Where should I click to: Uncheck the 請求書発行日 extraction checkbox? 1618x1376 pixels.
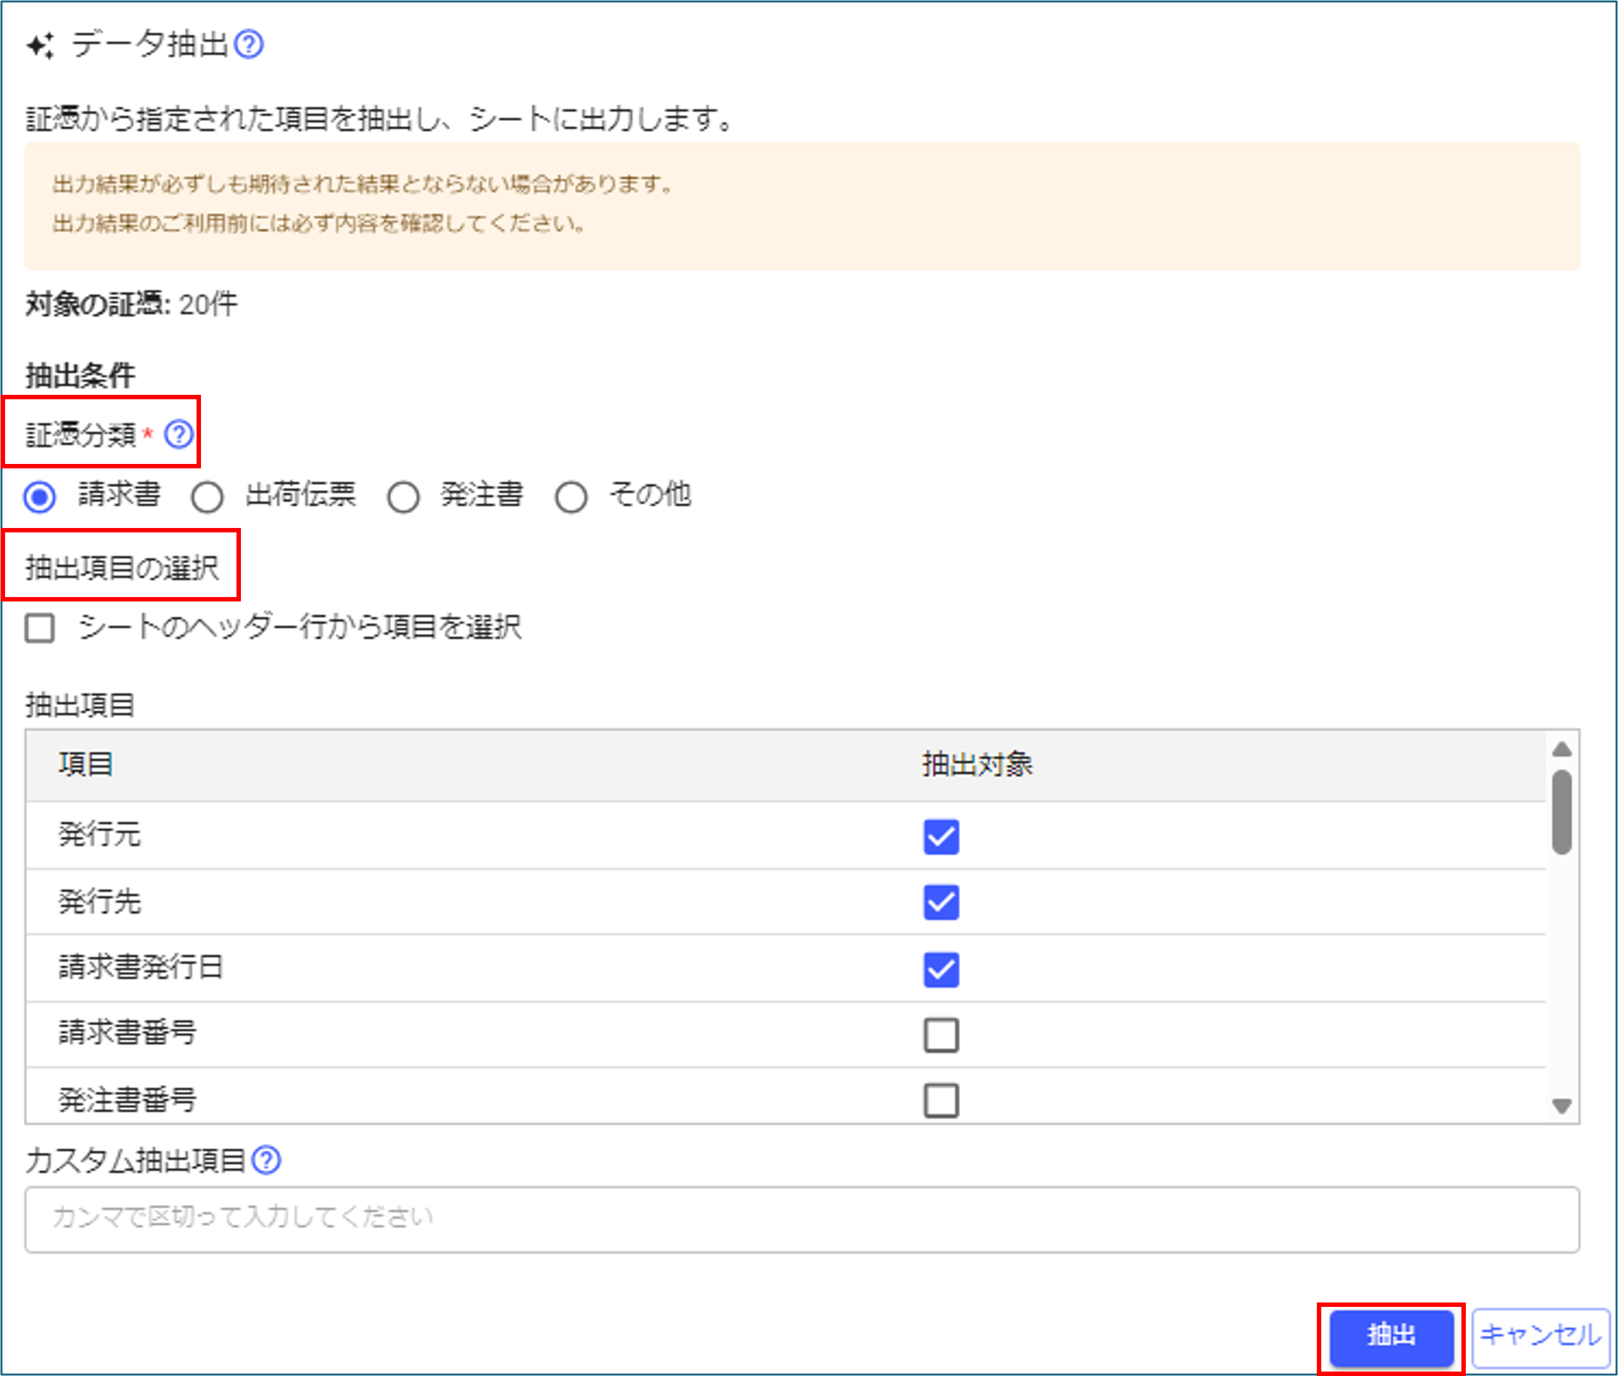[x=941, y=970]
